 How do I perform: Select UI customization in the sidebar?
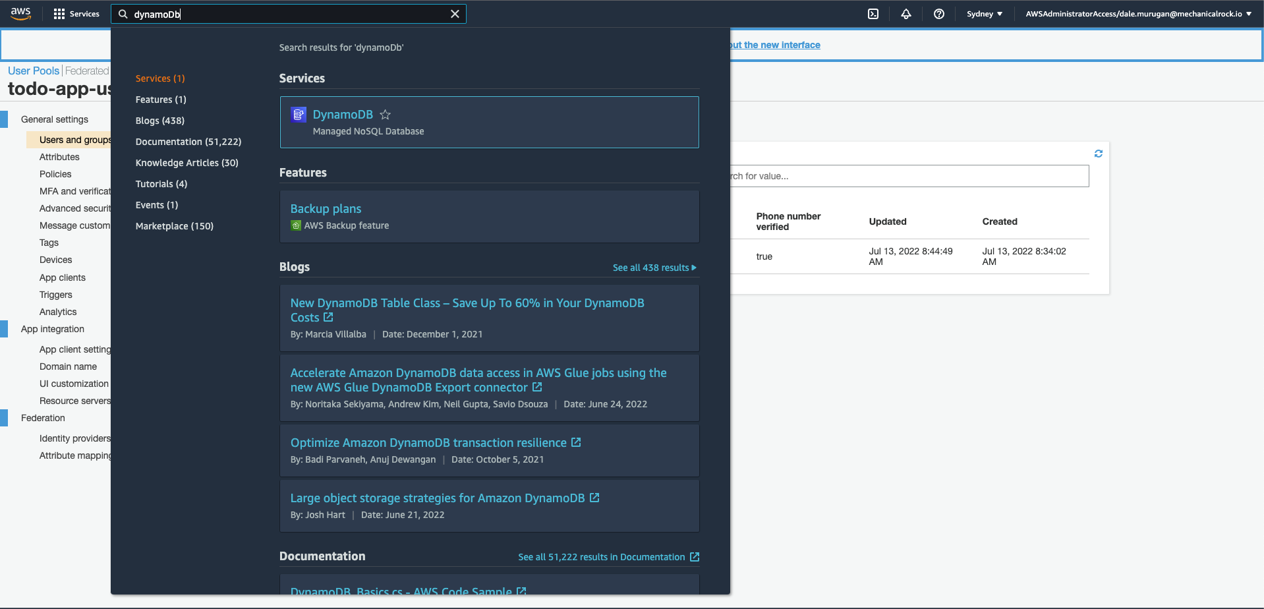click(x=74, y=384)
